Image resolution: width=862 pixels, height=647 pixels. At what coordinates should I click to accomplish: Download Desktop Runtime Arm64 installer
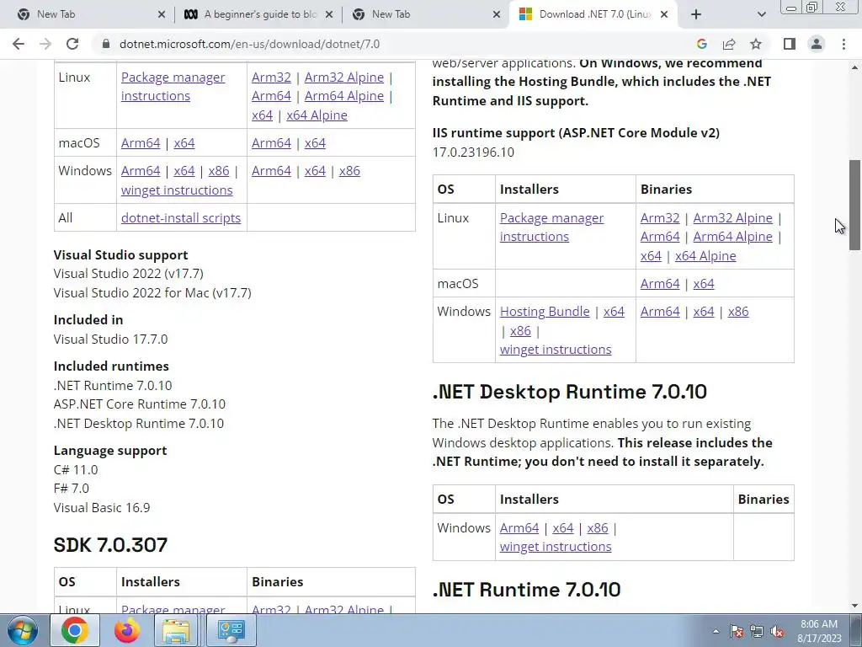pyautogui.click(x=519, y=527)
